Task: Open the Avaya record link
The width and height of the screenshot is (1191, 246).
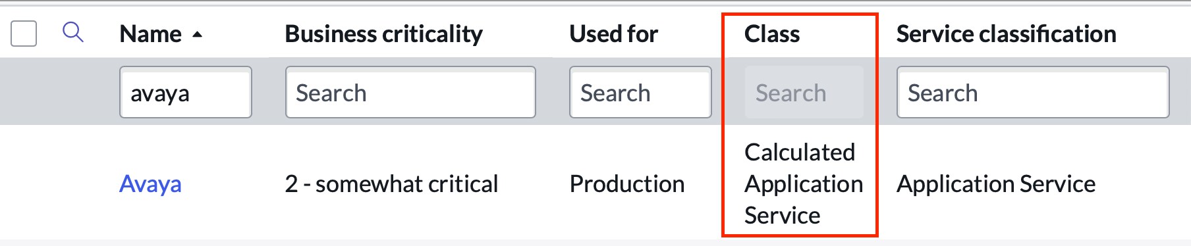Action: pos(150,184)
